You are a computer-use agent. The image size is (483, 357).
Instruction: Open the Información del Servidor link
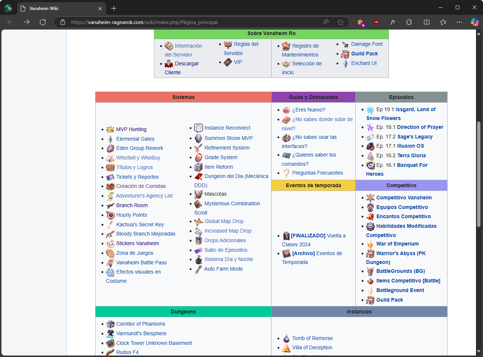click(183, 50)
